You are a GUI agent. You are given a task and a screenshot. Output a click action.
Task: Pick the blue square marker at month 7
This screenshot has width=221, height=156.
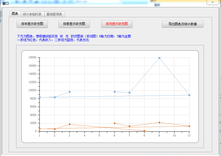pyautogui.click(x=129, y=93)
